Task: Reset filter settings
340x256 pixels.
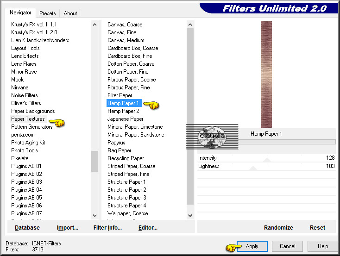Action: tap(317, 228)
